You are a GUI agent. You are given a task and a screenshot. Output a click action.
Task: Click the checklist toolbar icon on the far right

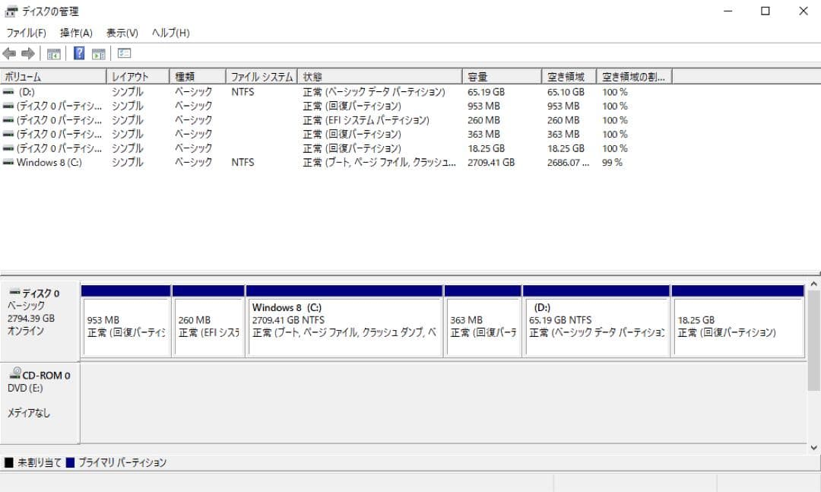[x=123, y=53]
